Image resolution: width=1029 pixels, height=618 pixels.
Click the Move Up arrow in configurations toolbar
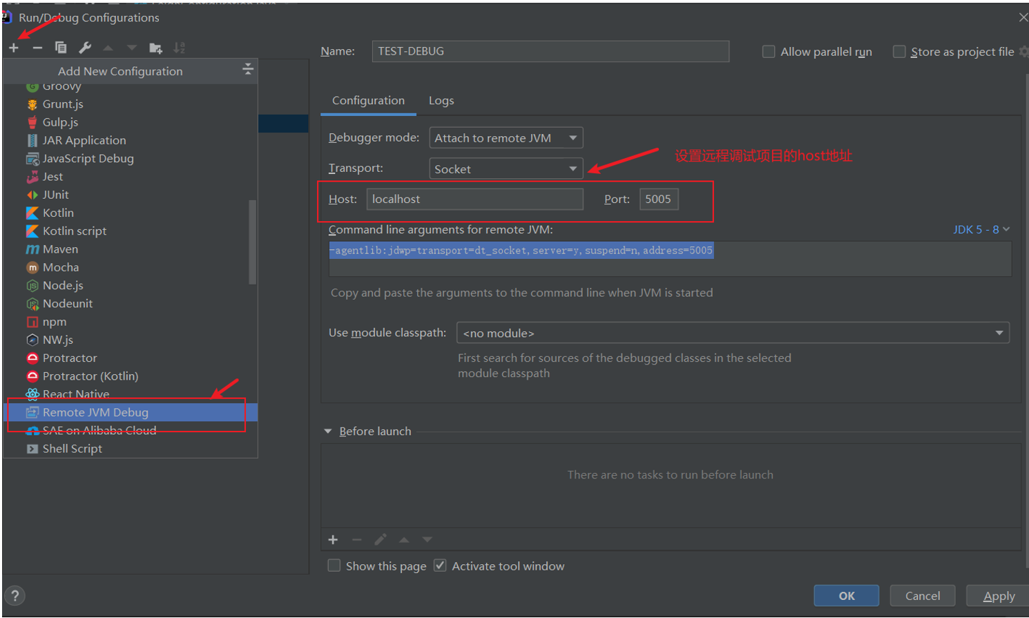point(108,48)
